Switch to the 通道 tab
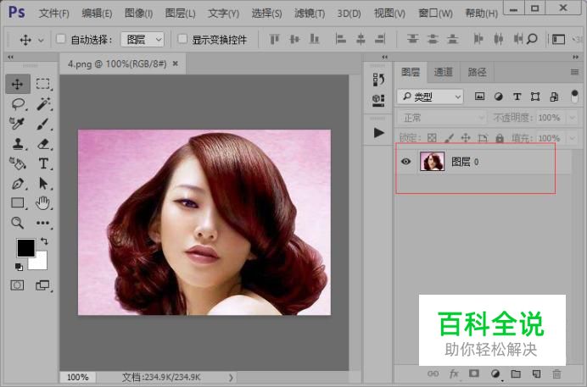 click(444, 72)
